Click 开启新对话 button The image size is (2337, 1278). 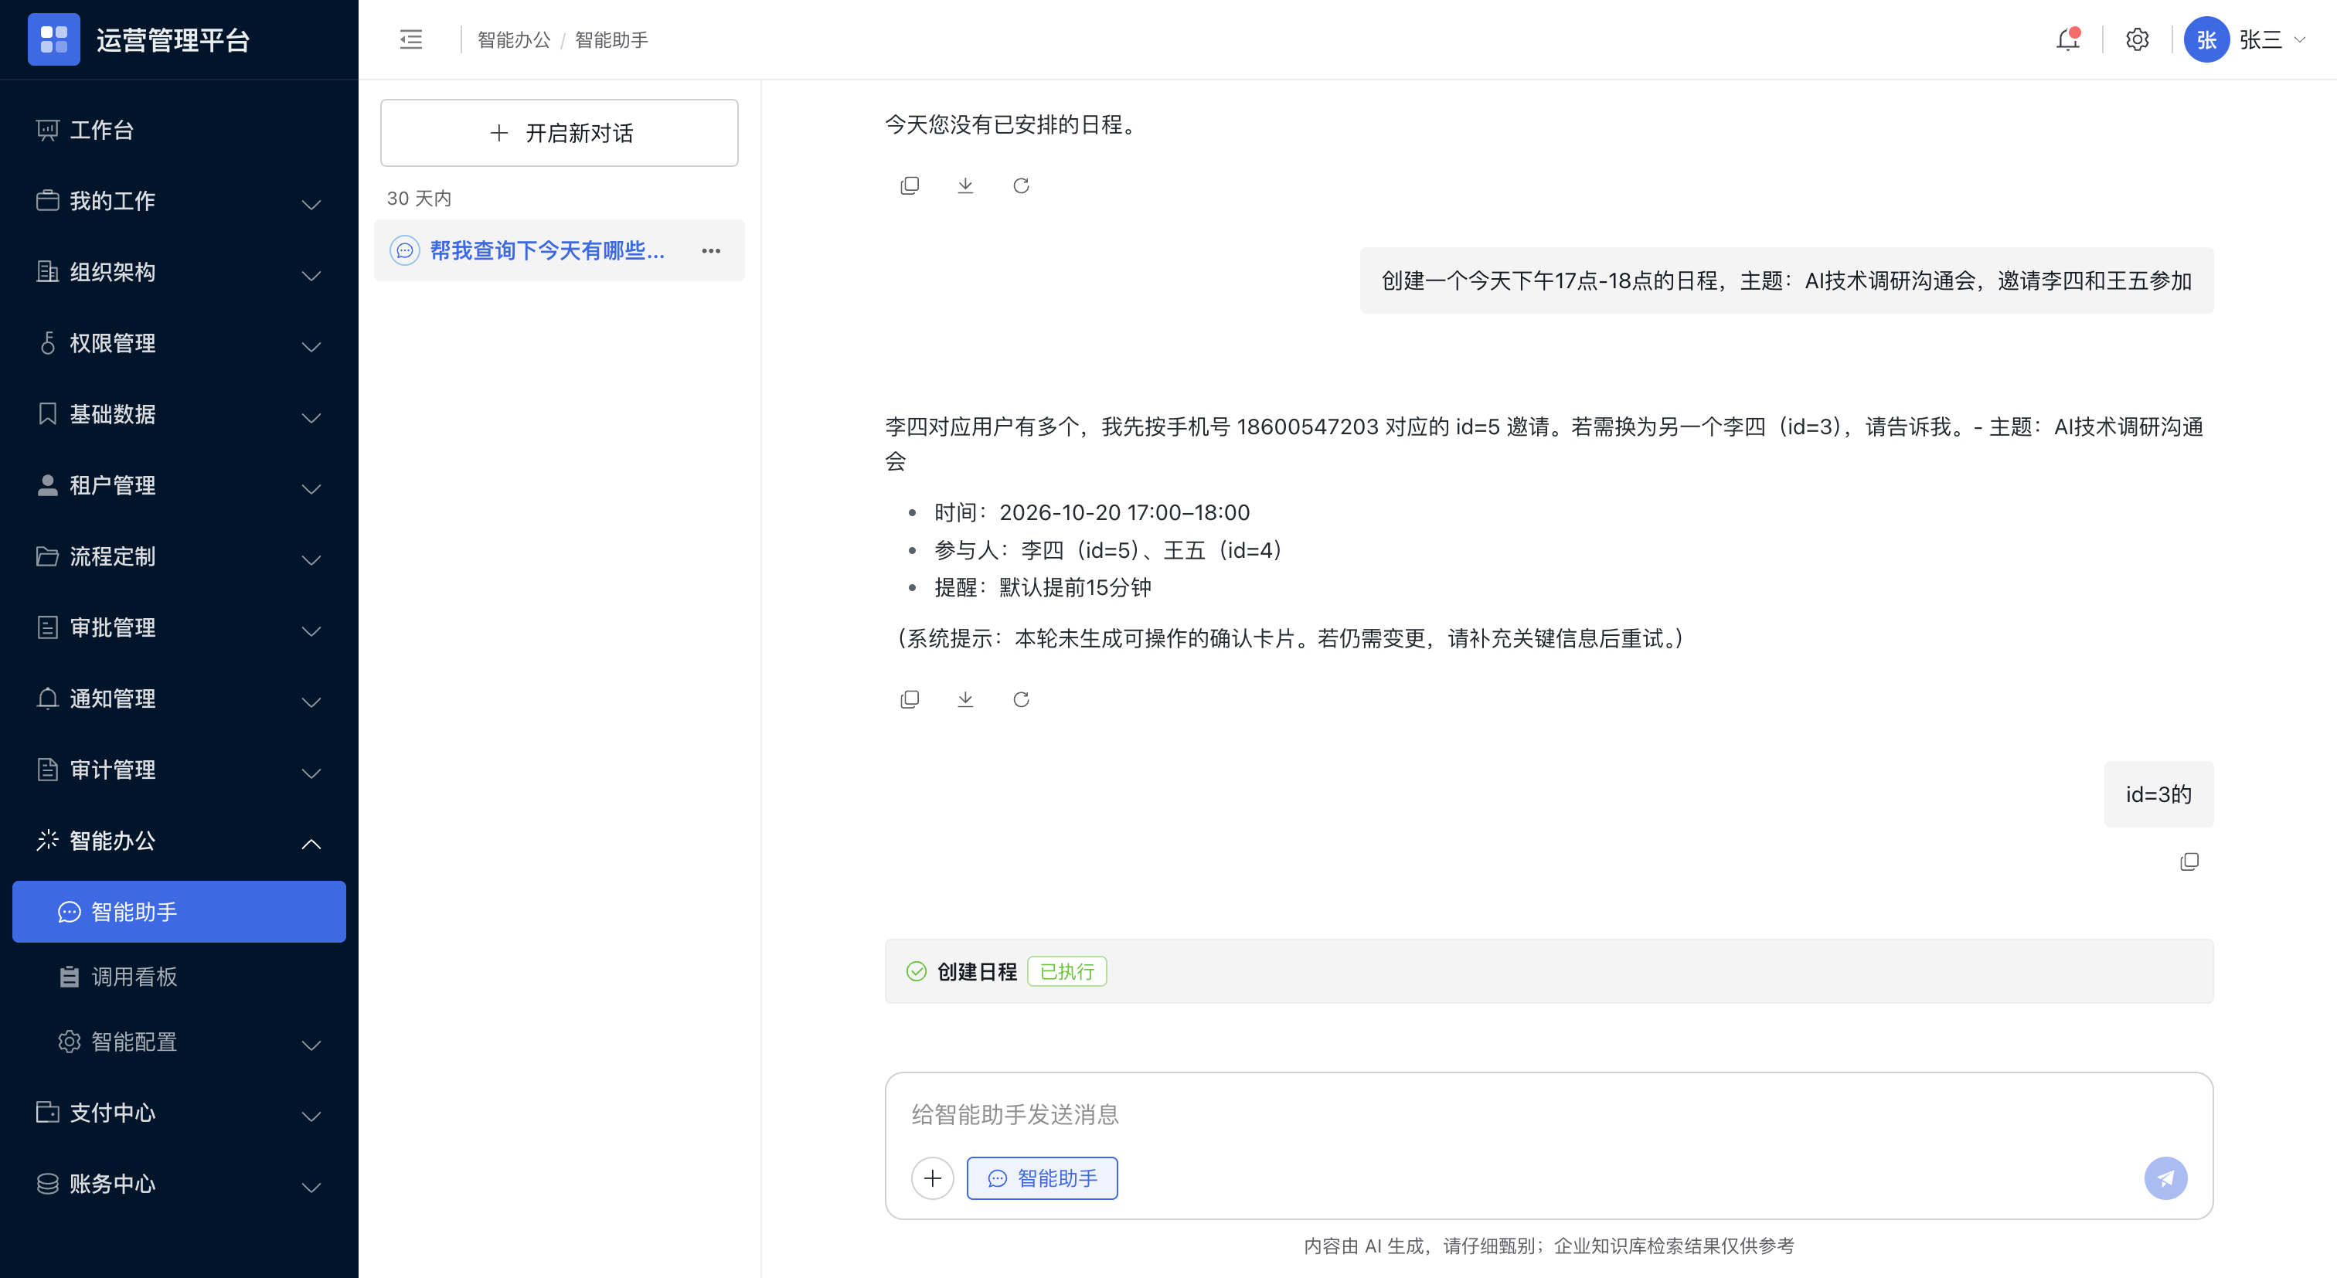559,132
